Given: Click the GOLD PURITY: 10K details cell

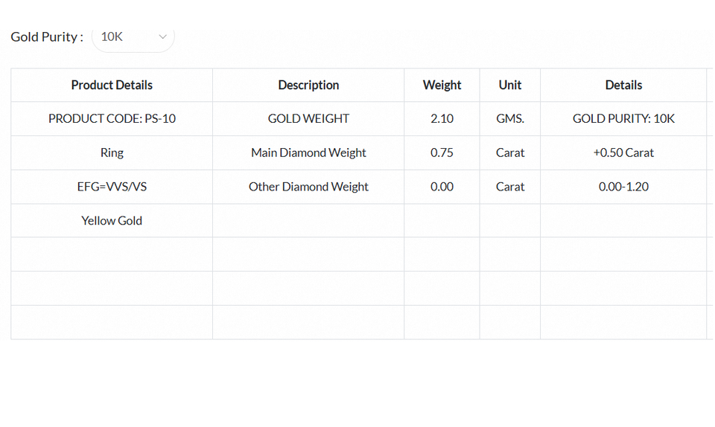Looking at the screenshot, I should (x=623, y=118).
